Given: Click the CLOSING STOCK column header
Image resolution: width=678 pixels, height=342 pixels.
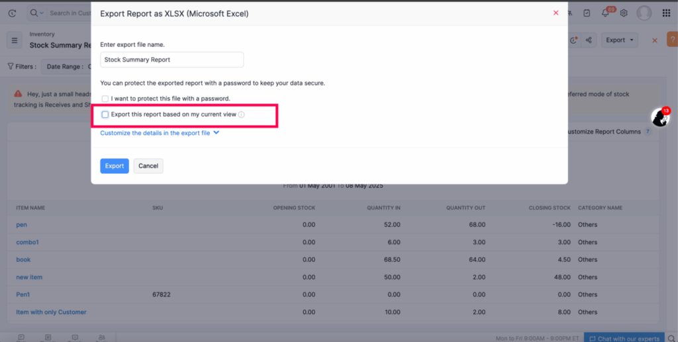Looking at the screenshot, I should (x=550, y=208).
